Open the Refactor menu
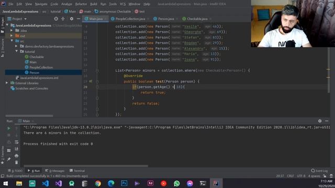Viewport: 335px width, 188px height. click(x=81, y=4)
